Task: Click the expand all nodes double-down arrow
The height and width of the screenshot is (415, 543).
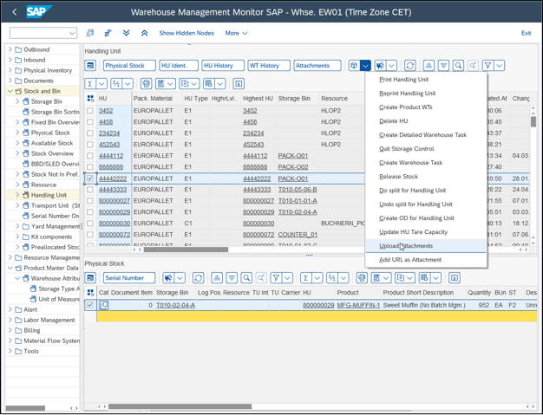Action: click(127, 33)
